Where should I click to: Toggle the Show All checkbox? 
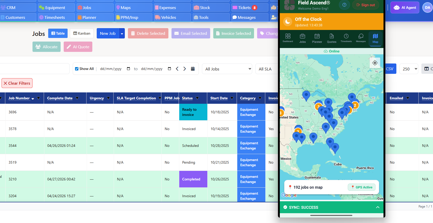pos(77,69)
